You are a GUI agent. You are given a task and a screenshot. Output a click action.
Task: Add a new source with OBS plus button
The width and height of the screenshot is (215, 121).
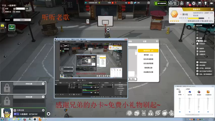69,94
